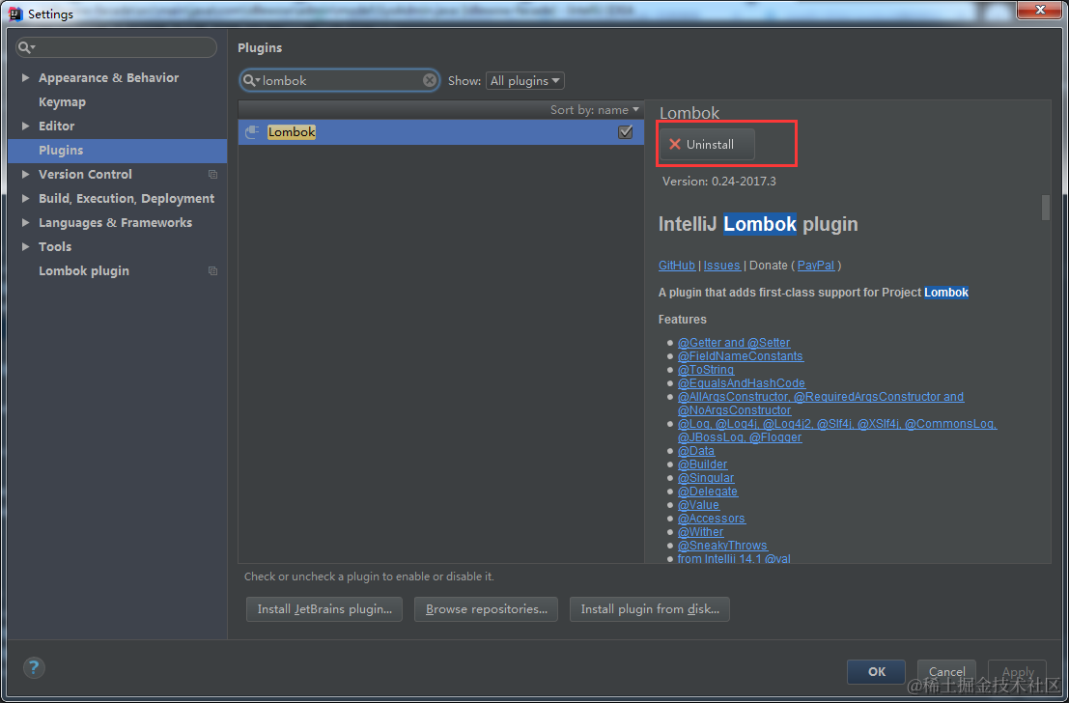The height and width of the screenshot is (703, 1069).
Task: Open the @FieldNameConstants link
Action: point(741,356)
